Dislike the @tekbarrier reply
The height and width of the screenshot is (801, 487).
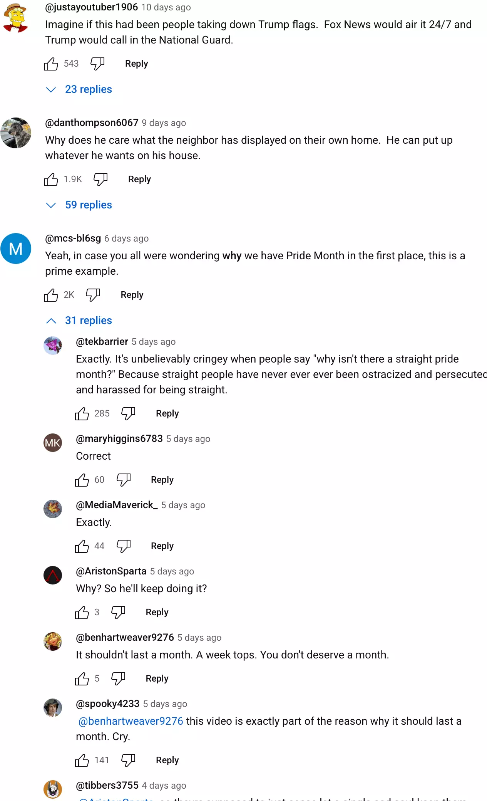coord(128,413)
